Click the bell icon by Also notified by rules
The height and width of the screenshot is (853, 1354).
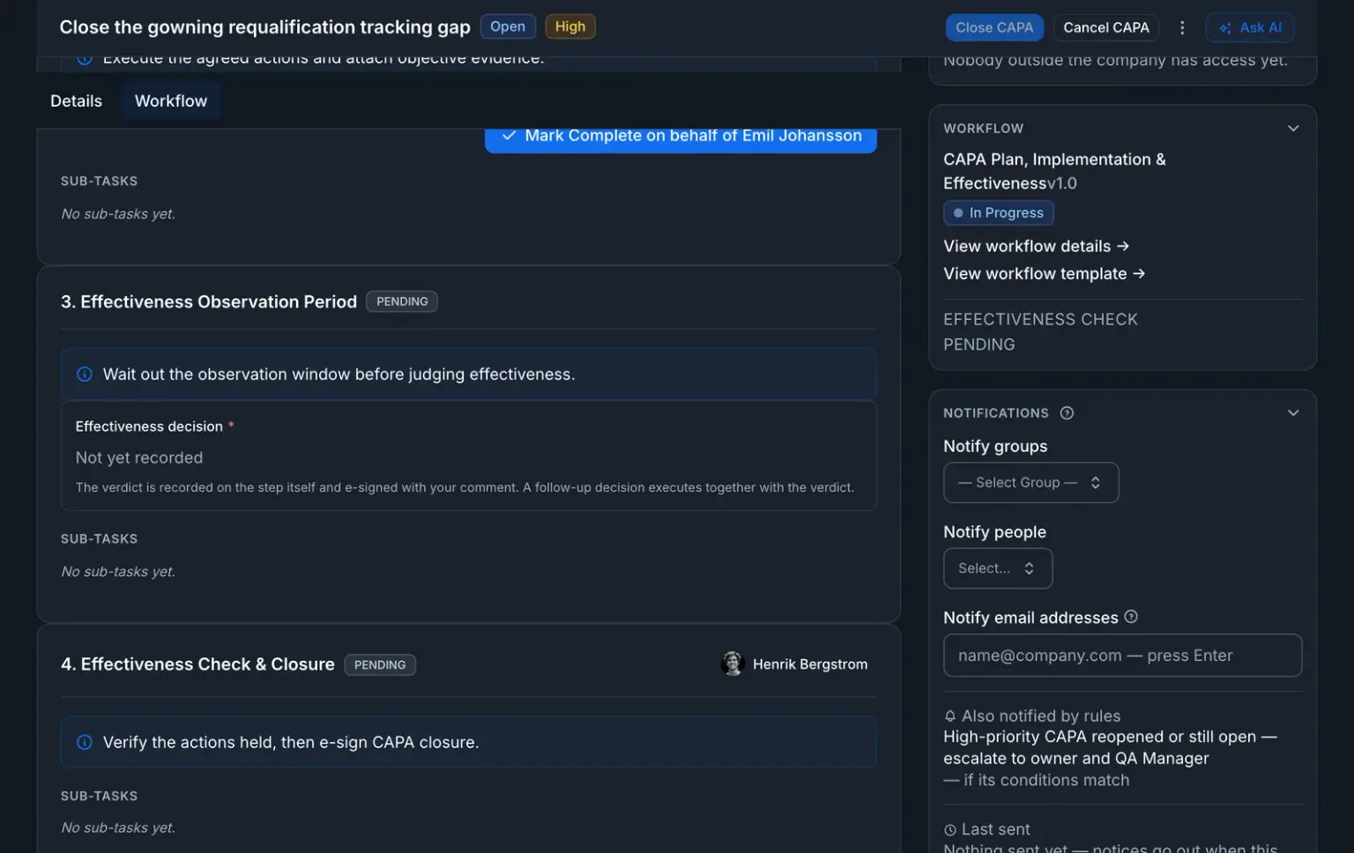click(950, 716)
